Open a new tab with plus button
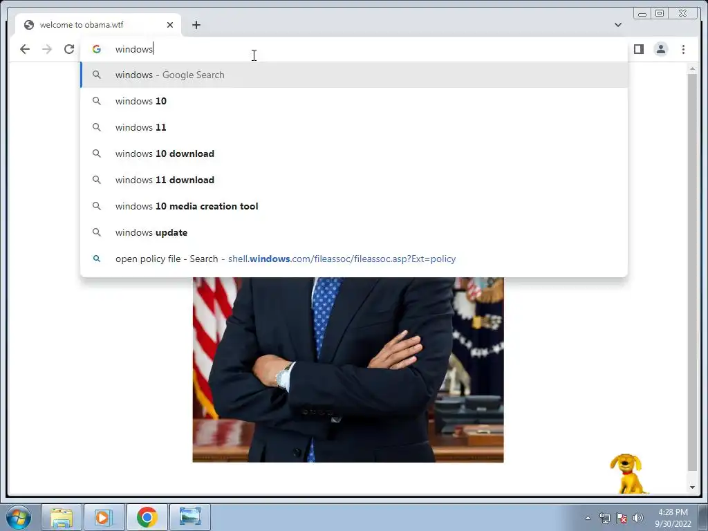The width and height of the screenshot is (708, 531). (196, 25)
